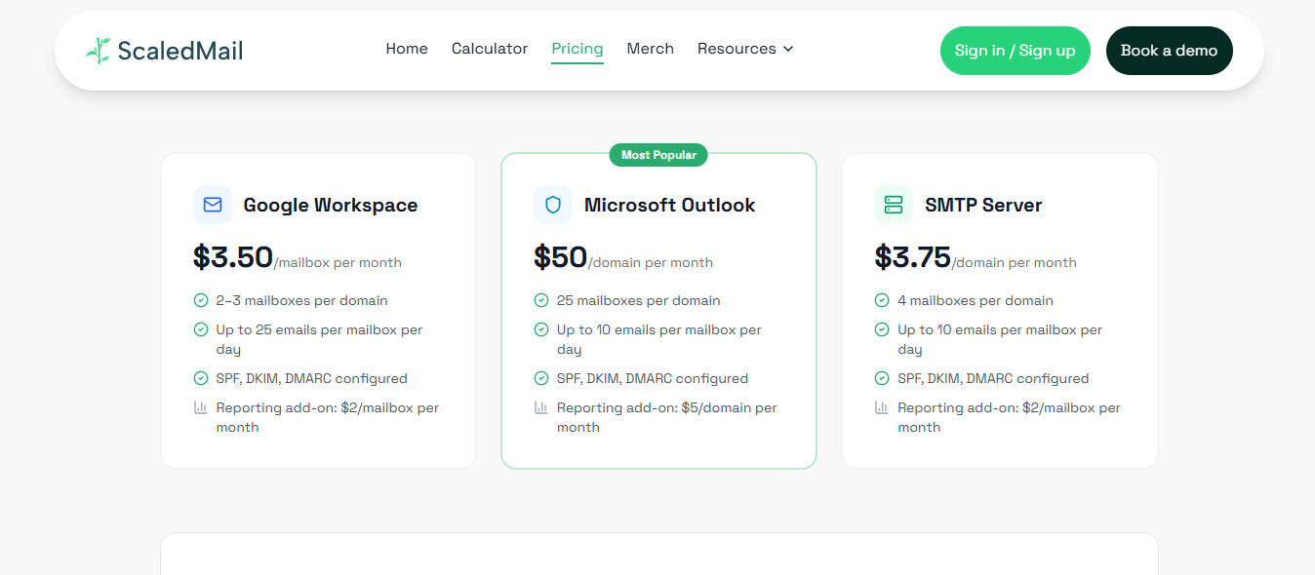Click '/domain per month' beside $3.75
Viewport: 1315px width, 575px height.
click(1015, 262)
